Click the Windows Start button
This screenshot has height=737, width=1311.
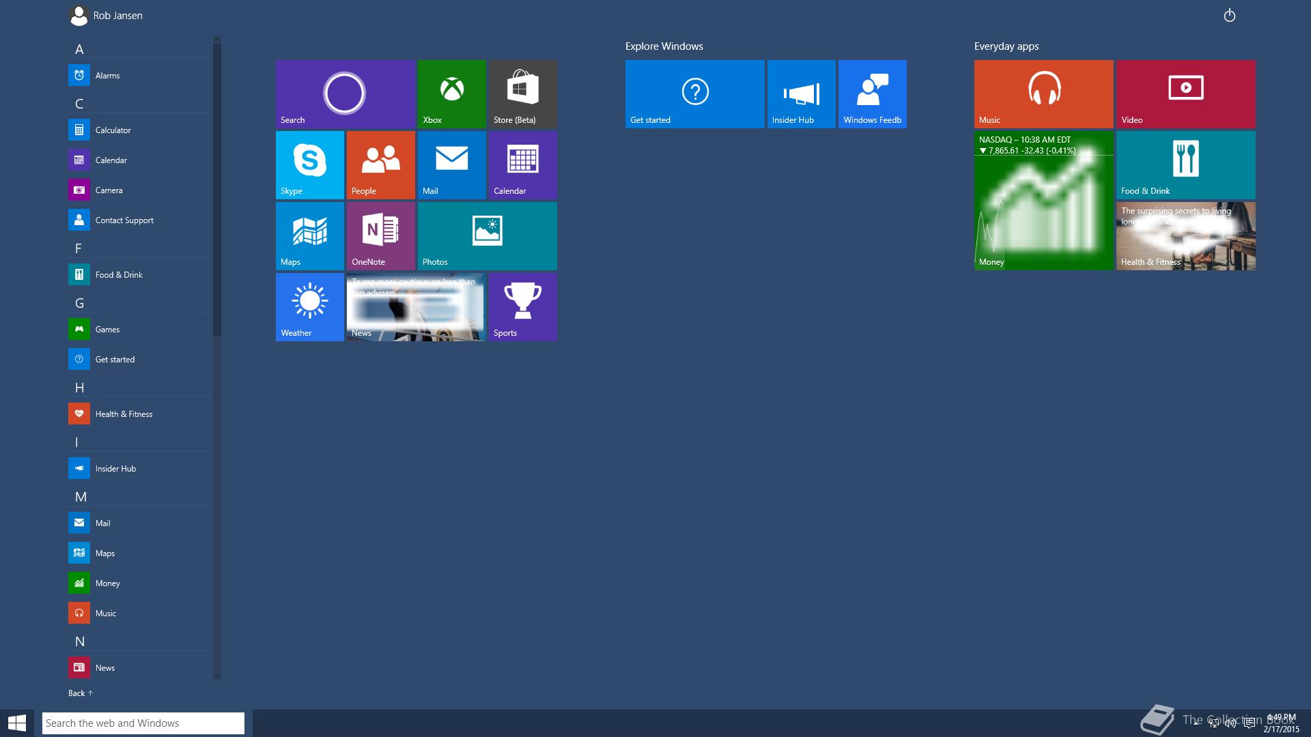coord(16,723)
